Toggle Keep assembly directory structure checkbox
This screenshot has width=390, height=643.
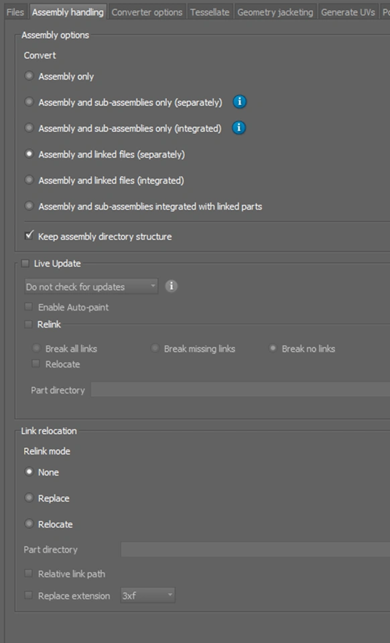tap(29, 236)
